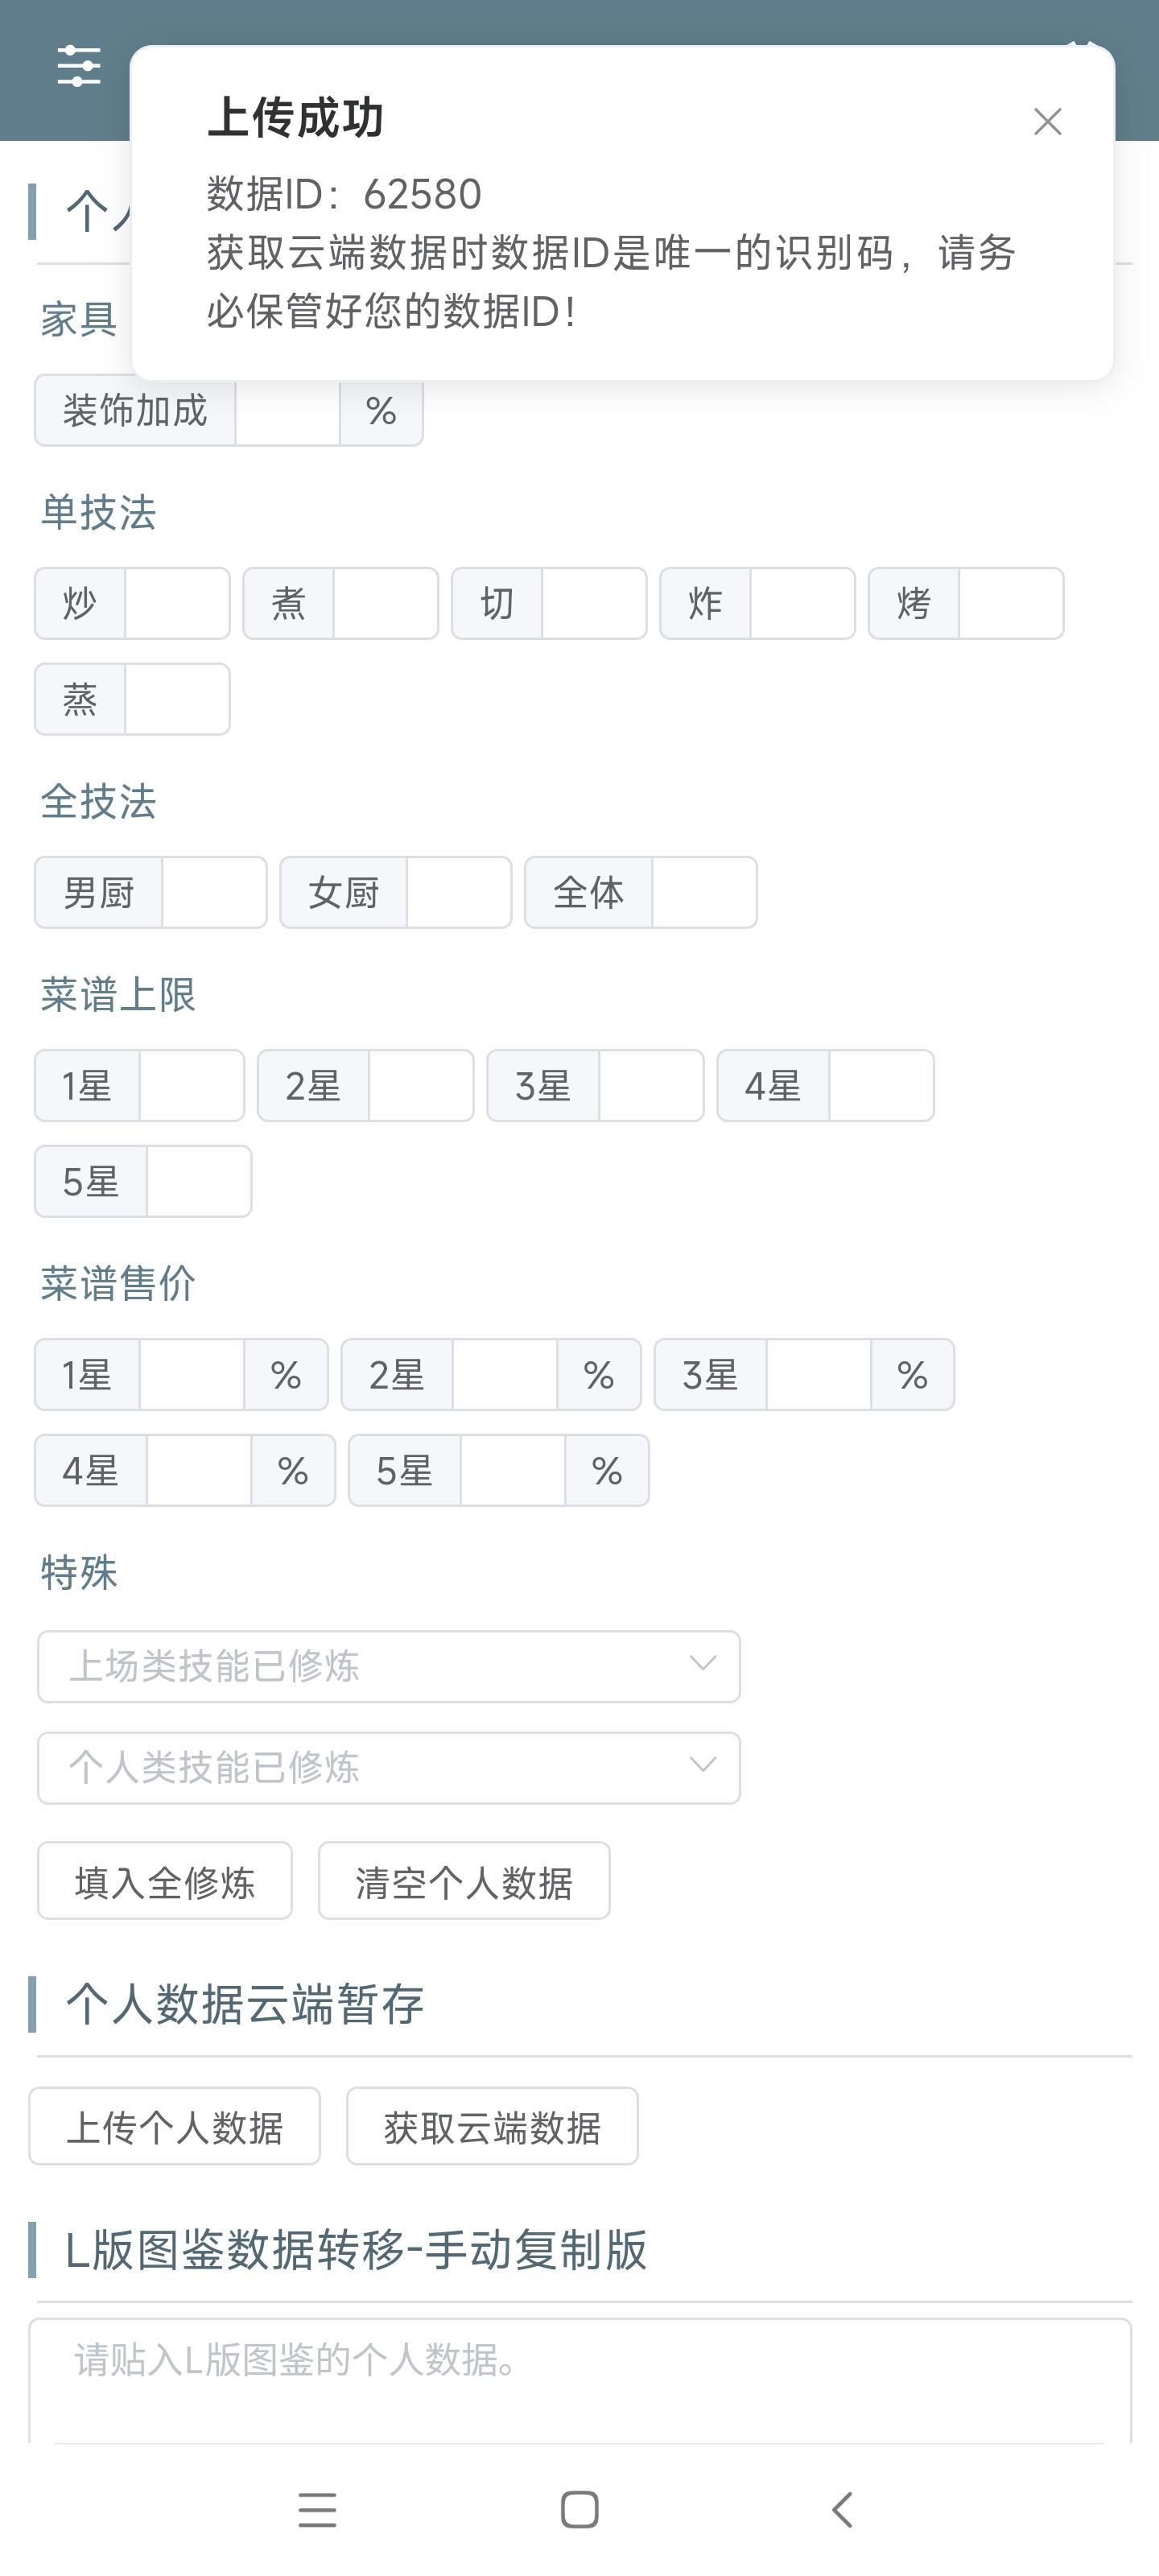1159x2576 pixels.
Task: Focus the 菜谱上限 4星 input field
Action: pos(881,1085)
